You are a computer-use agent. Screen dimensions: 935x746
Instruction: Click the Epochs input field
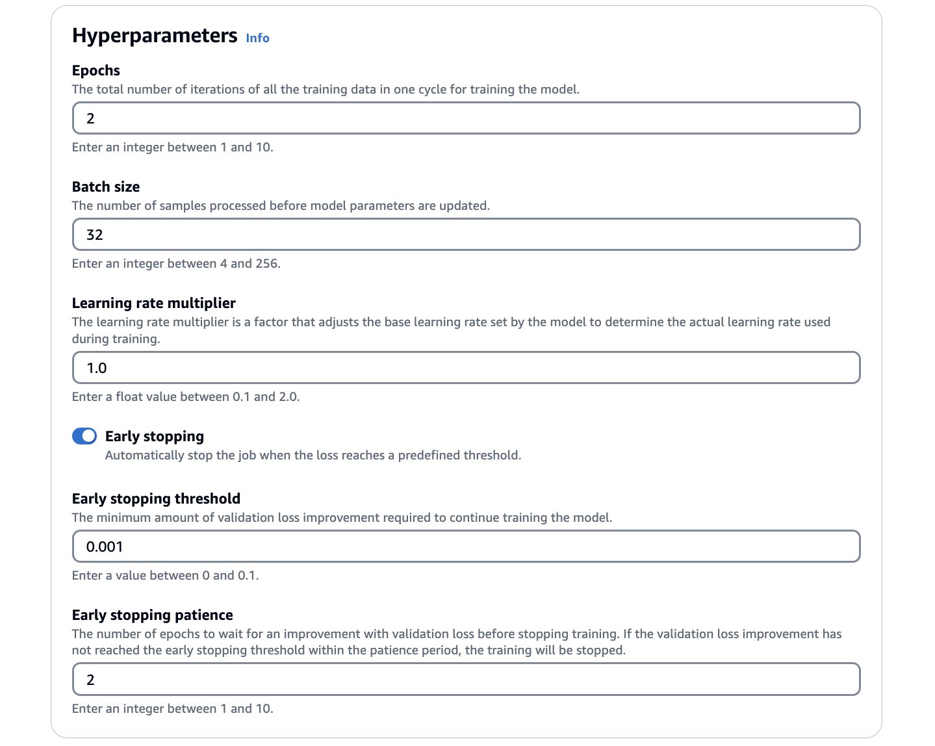(466, 118)
